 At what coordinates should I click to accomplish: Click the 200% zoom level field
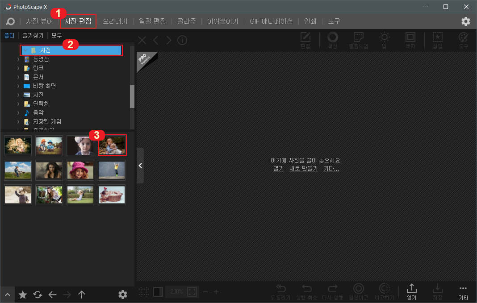click(176, 292)
